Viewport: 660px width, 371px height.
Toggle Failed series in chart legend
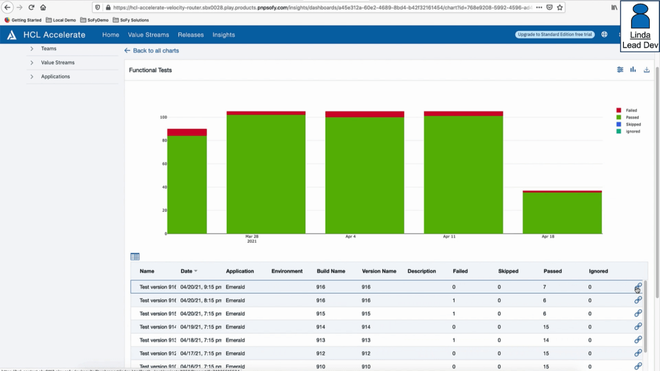(x=627, y=110)
